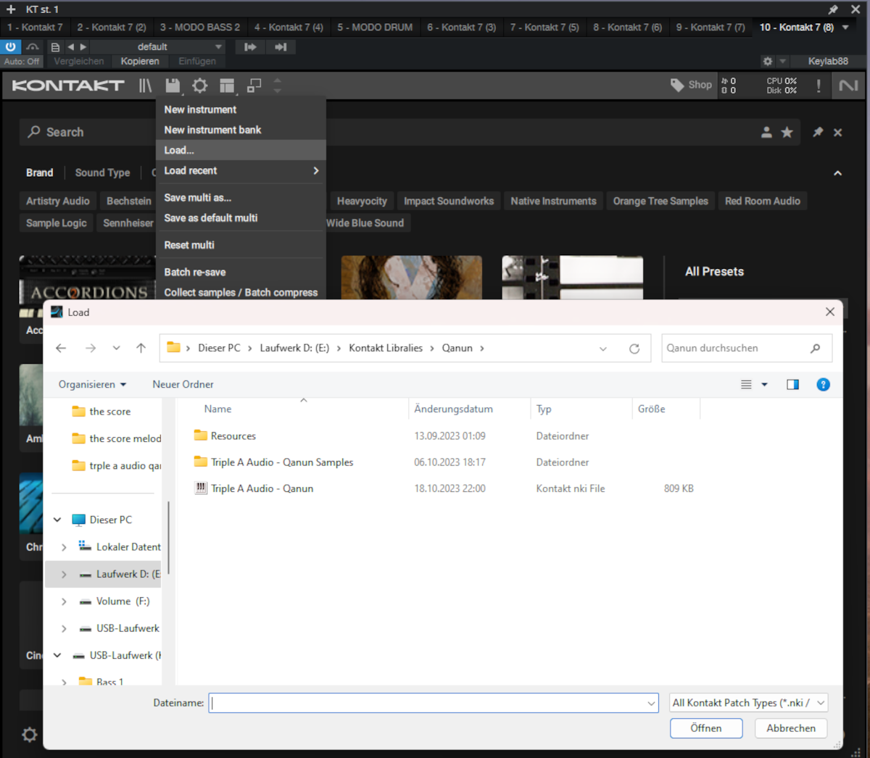Toggle the preview pane in Load dialog

pos(792,385)
